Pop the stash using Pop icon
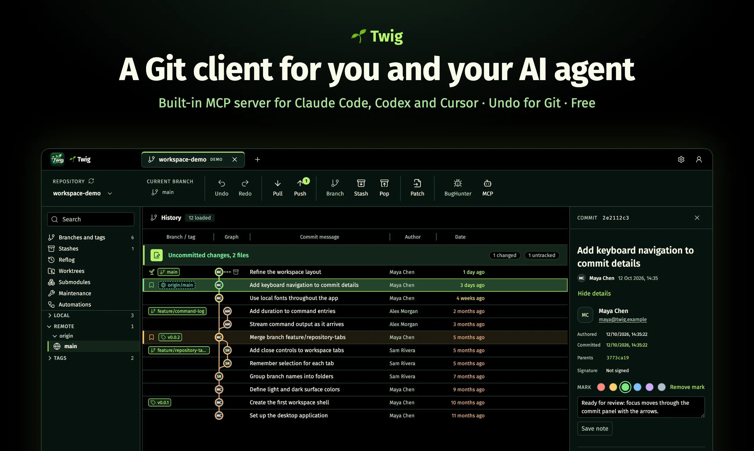The image size is (754, 451). (384, 188)
